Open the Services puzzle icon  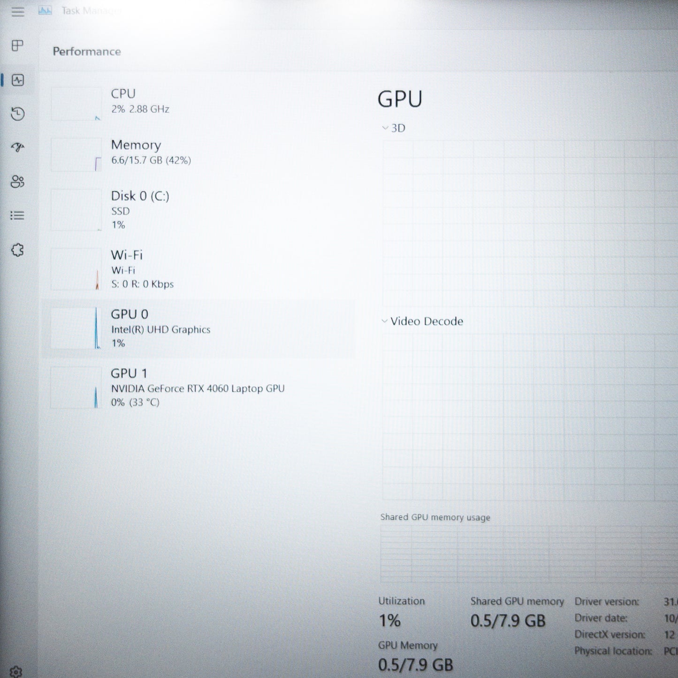pos(18,250)
